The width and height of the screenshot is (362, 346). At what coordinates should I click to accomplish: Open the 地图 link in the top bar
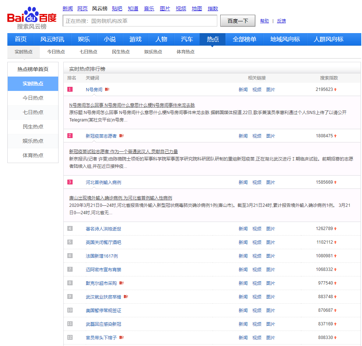(x=197, y=8)
